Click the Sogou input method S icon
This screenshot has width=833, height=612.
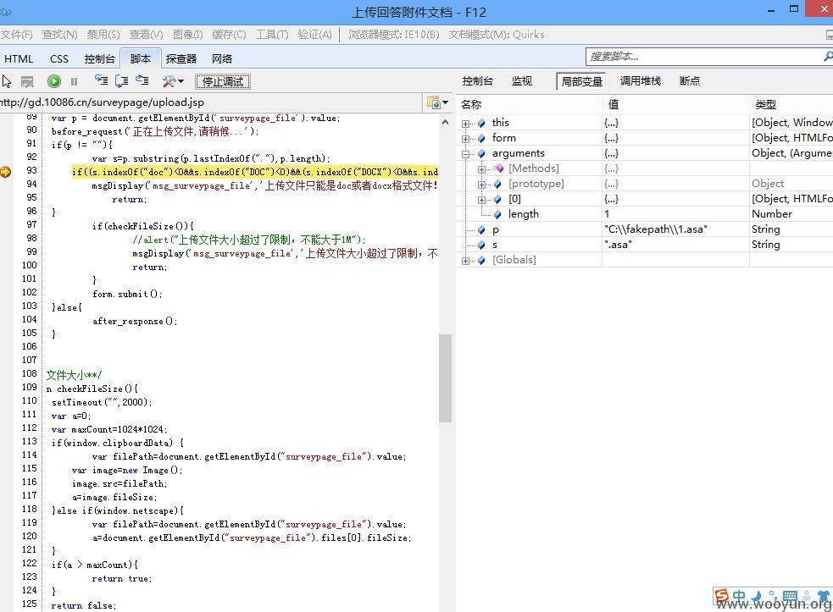(721, 596)
